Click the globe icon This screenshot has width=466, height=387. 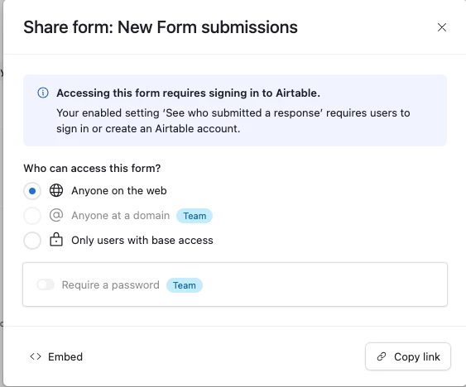[x=56, y=190]
